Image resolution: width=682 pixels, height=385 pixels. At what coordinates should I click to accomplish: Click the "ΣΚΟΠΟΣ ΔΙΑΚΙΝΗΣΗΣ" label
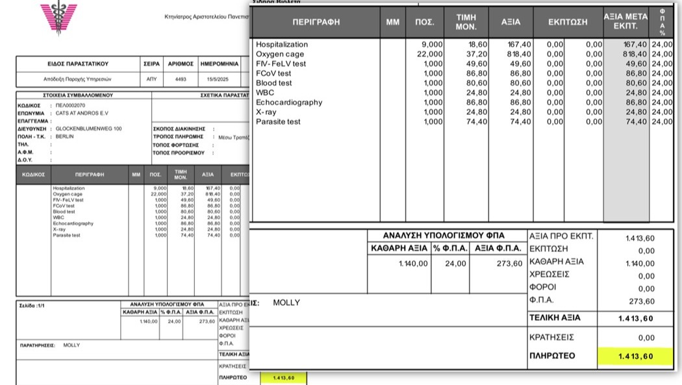[x=179, y=129]
